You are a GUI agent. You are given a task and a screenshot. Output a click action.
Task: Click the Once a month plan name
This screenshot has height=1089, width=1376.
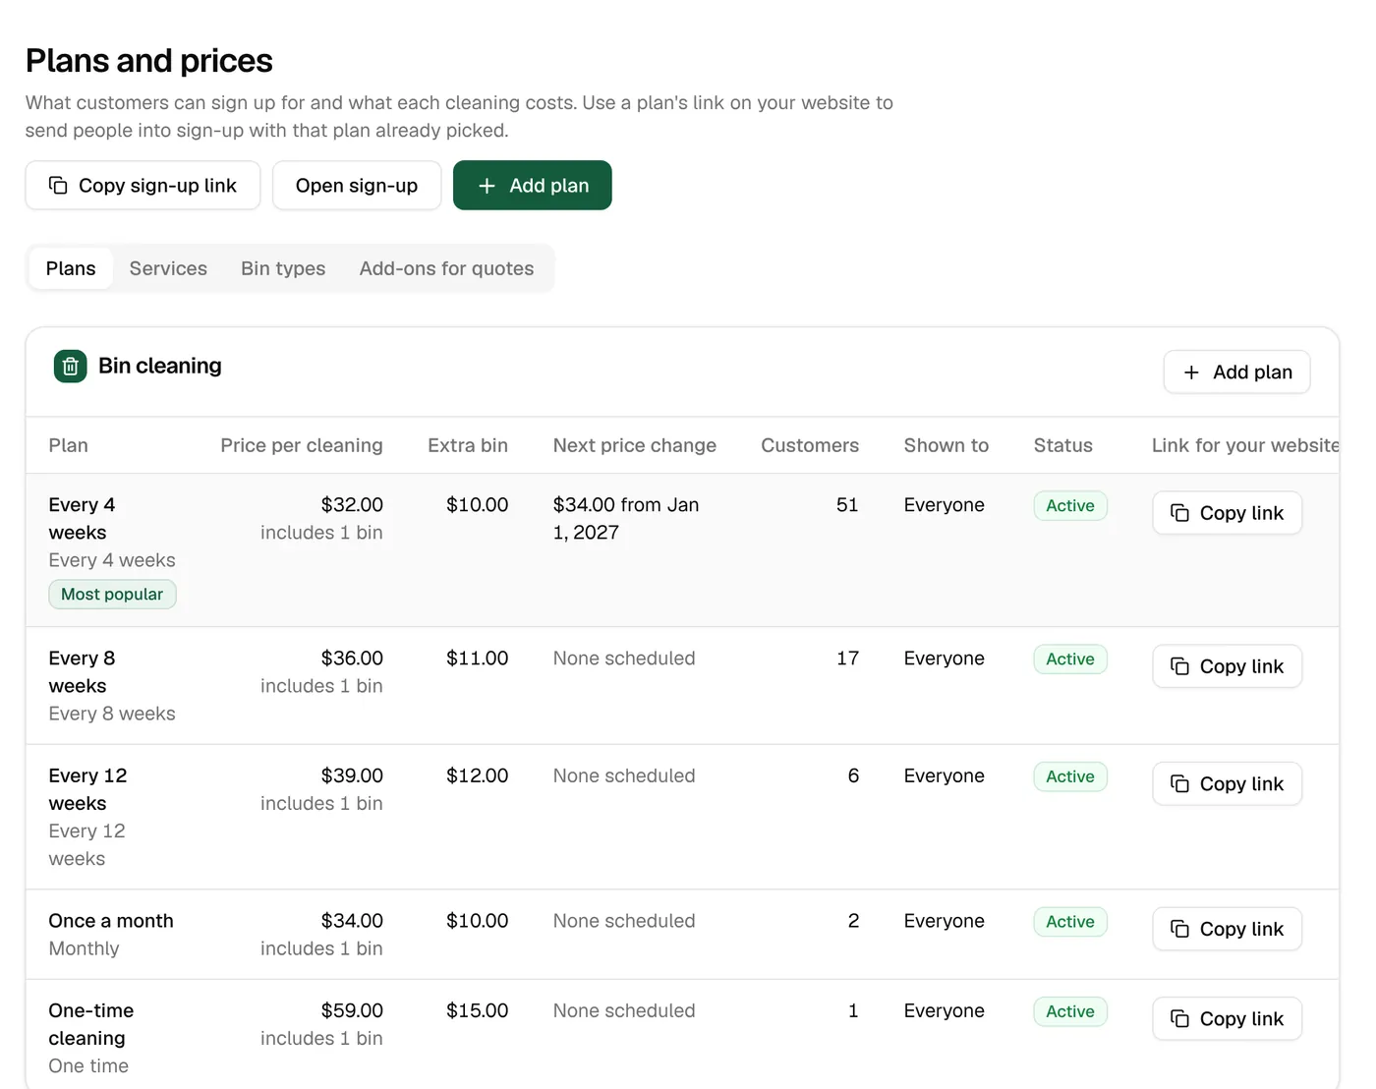pyautogui.click(x=111, y=921)
